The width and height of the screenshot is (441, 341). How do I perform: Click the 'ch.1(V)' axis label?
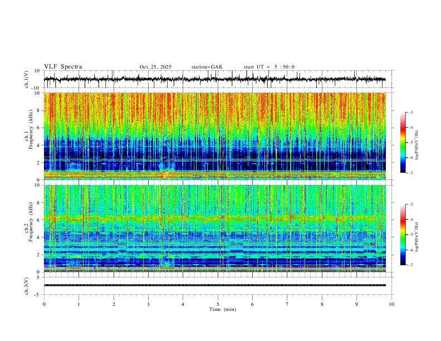(x=27, y=79)
